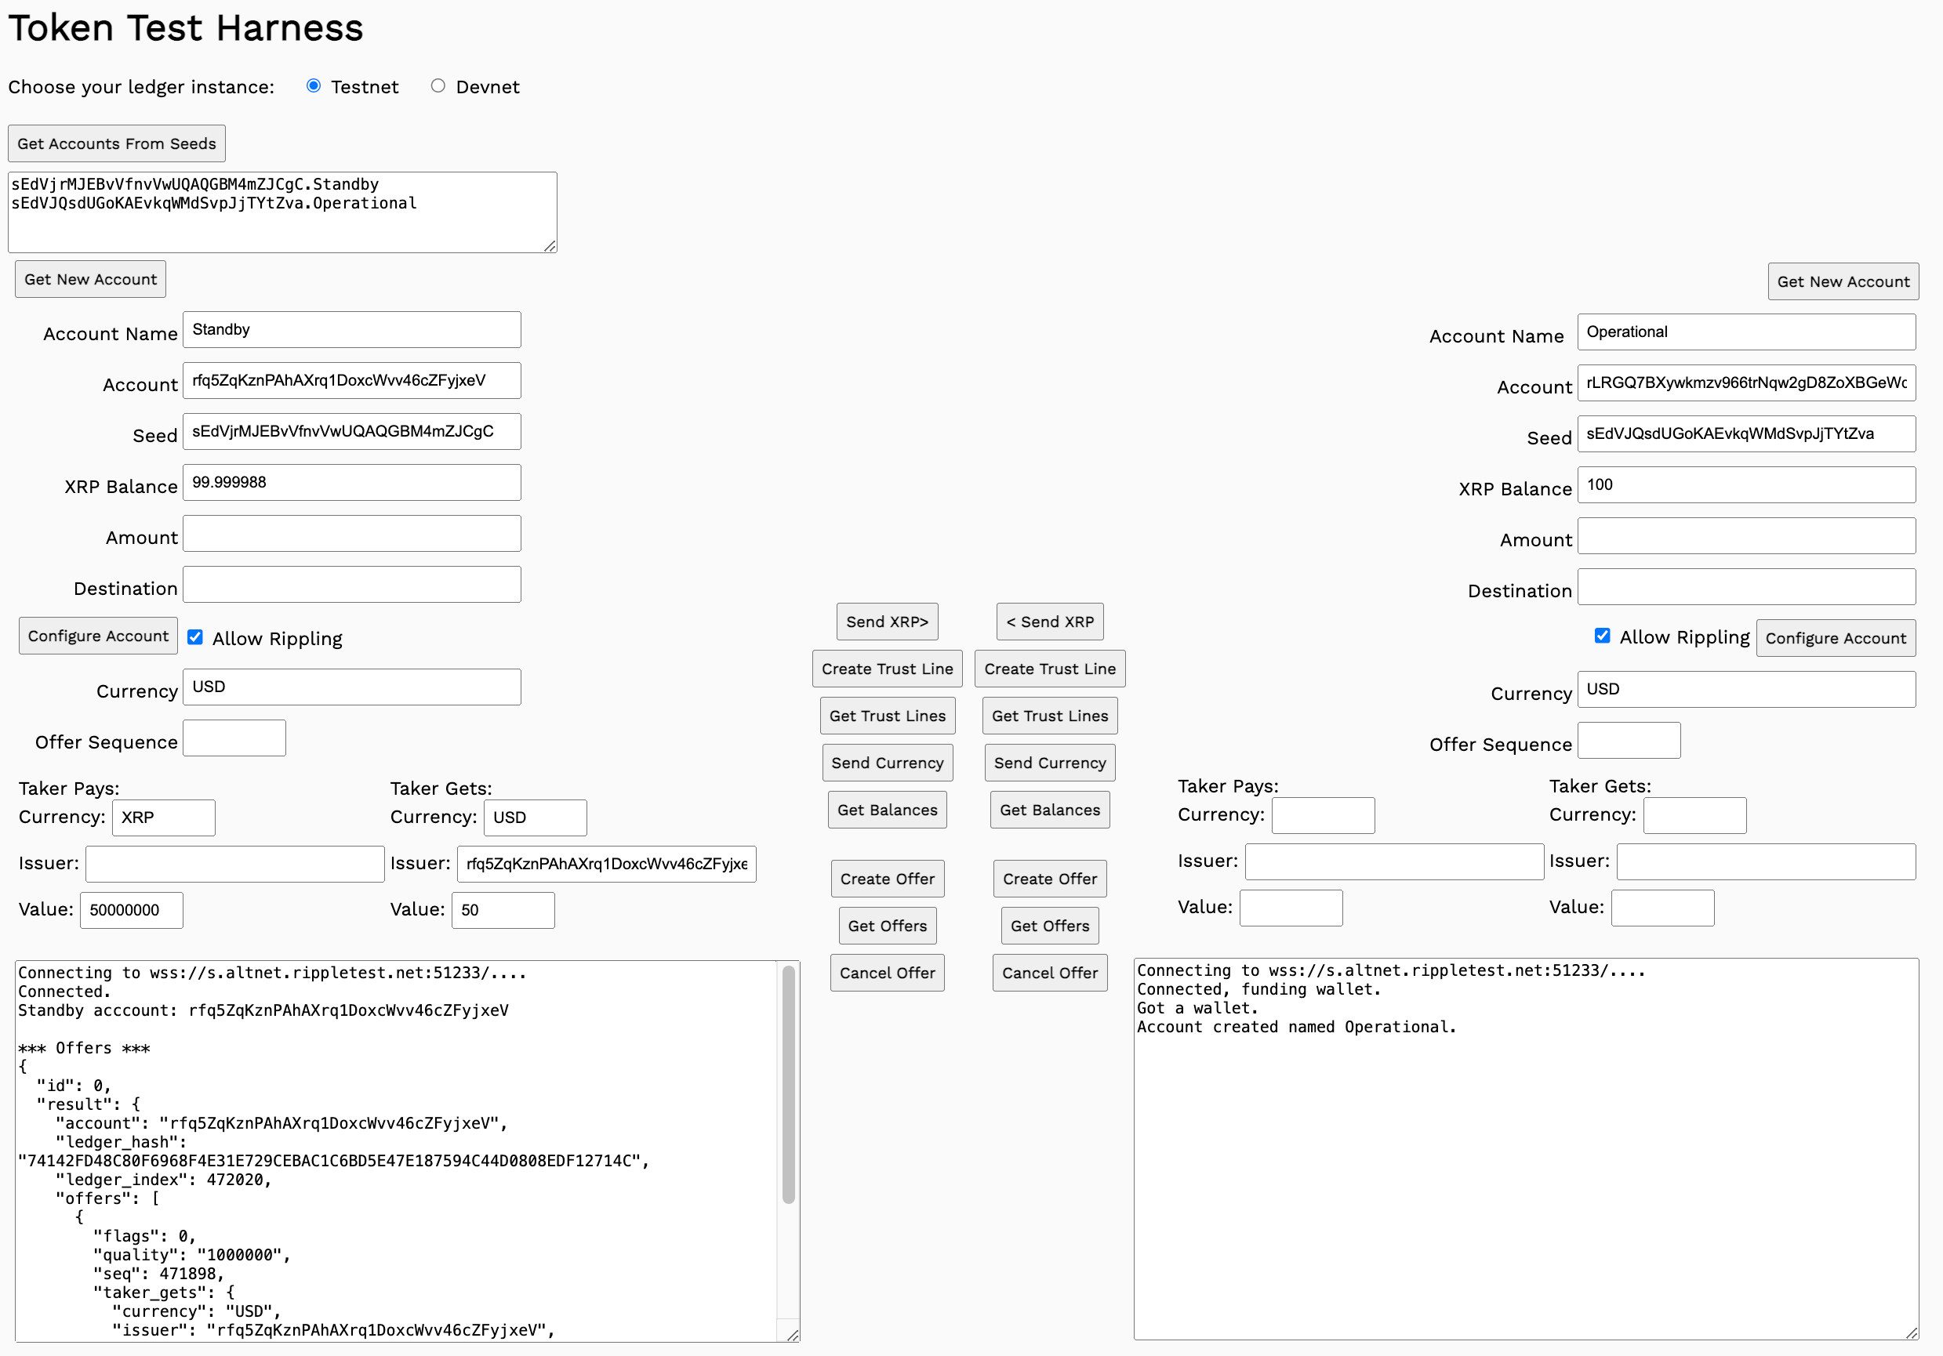Click Standby side Configure Account button
Screen dimensions: 1943x1356
point(98,635)
